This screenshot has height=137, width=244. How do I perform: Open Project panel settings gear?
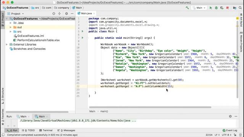click(66, 14)
